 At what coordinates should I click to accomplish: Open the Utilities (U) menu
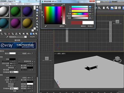tap(28, 4)
